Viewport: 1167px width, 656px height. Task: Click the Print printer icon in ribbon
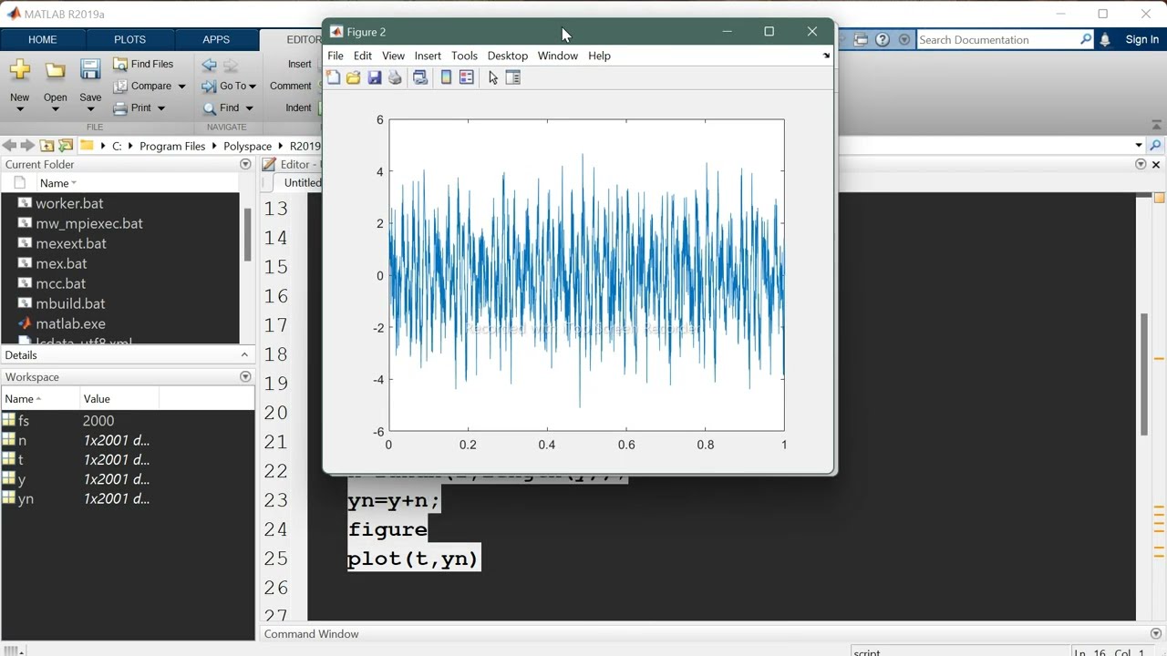coord(120,108)
